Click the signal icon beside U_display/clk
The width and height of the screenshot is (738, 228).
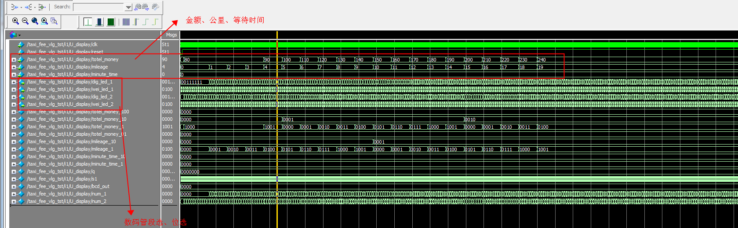coord(21,44)
